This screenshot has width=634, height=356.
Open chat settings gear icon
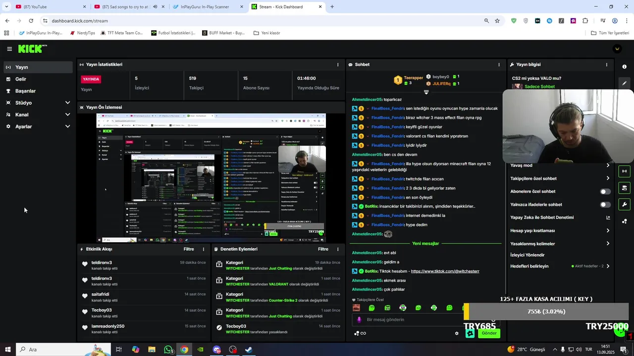[457, 333]
